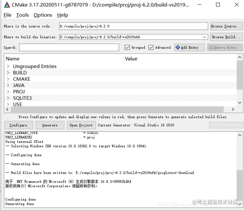Click the cache list horizontal scrollbar thumb

117,109
